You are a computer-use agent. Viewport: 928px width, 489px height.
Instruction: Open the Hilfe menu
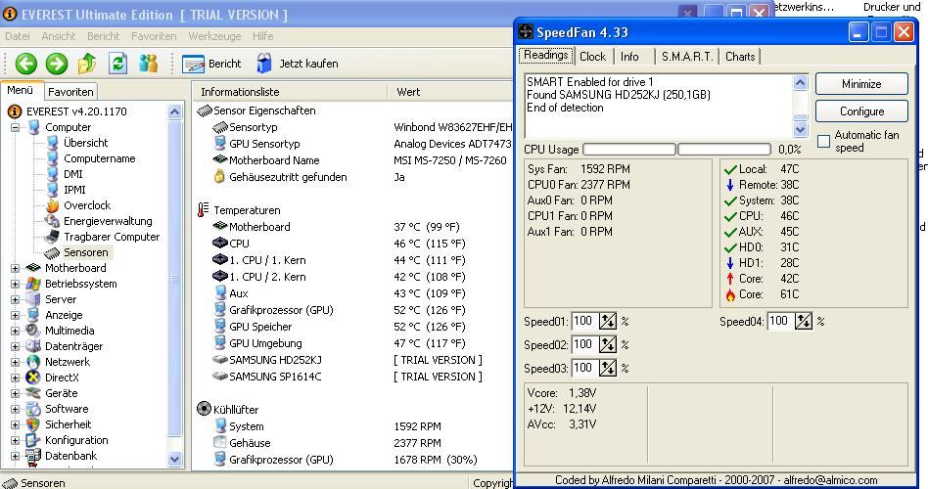(262, 36)
